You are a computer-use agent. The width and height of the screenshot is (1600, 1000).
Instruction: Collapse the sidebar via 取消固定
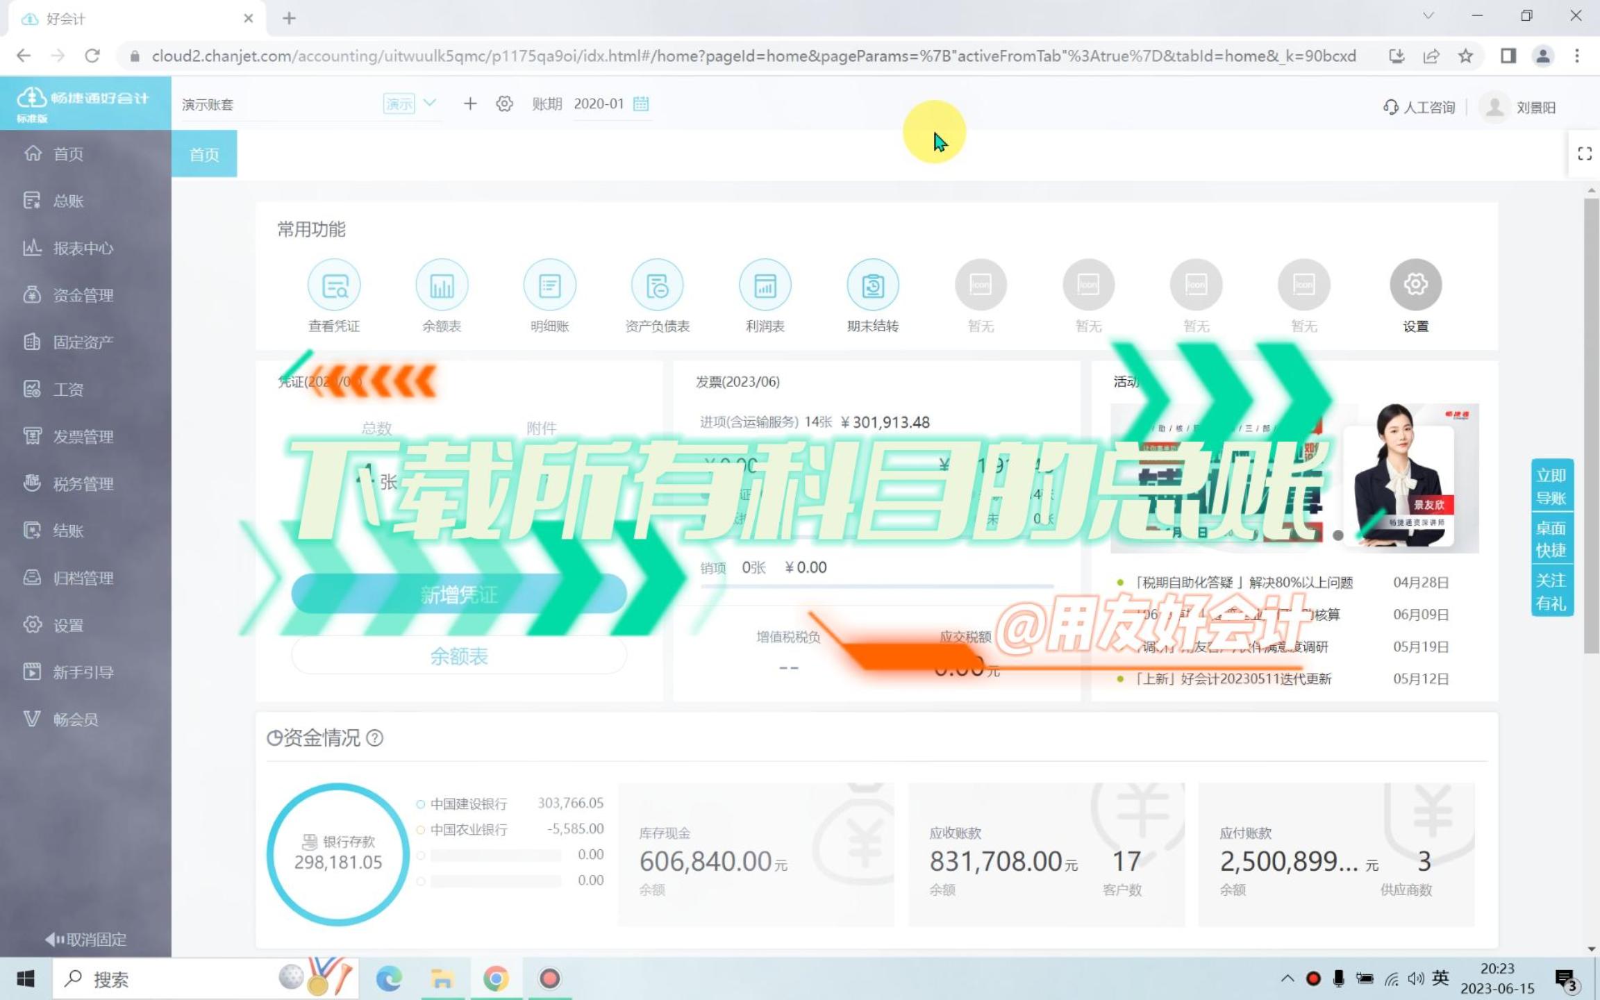(86, 939)
